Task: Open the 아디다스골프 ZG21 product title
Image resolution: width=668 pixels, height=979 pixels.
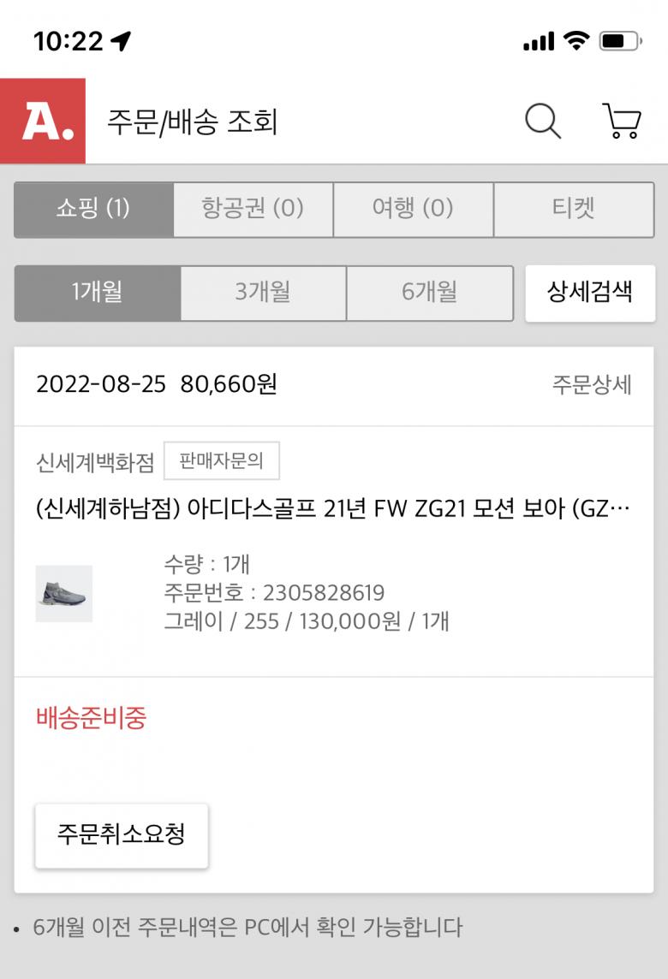Action: [334, 509]
